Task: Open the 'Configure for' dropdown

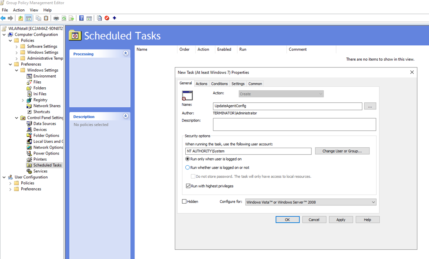Action: [x=310, y=202]
